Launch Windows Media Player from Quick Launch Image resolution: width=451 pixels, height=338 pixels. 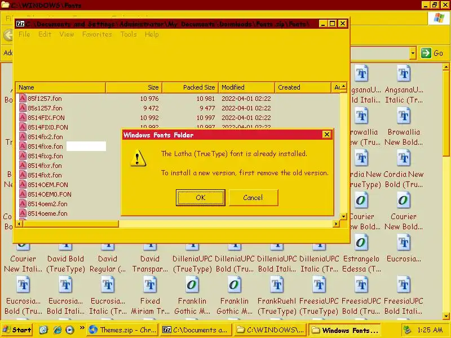(69, 330)
